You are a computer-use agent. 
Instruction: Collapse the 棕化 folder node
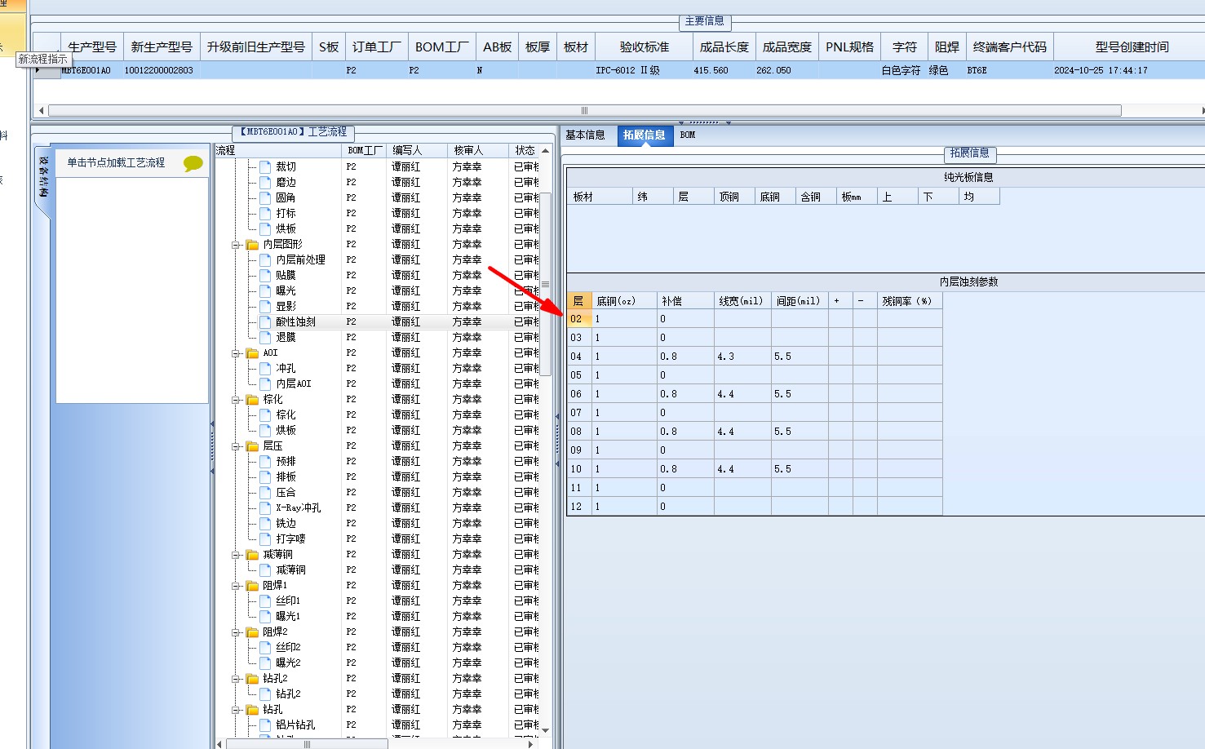click(235, 400)
